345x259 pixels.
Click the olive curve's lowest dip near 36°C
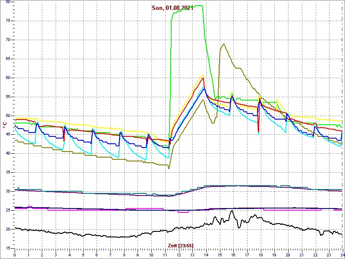[169, 168]
